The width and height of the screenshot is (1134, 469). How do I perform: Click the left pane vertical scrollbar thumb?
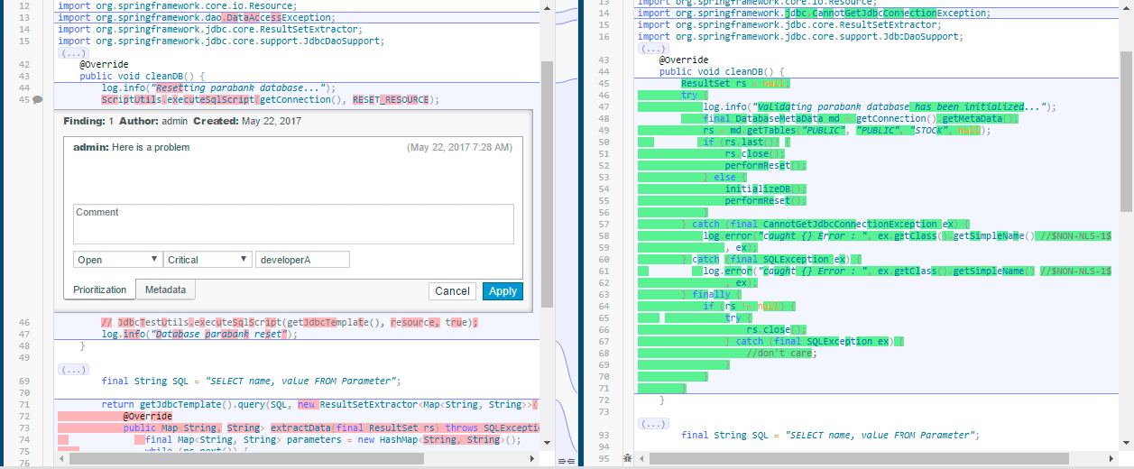(547, 185)
